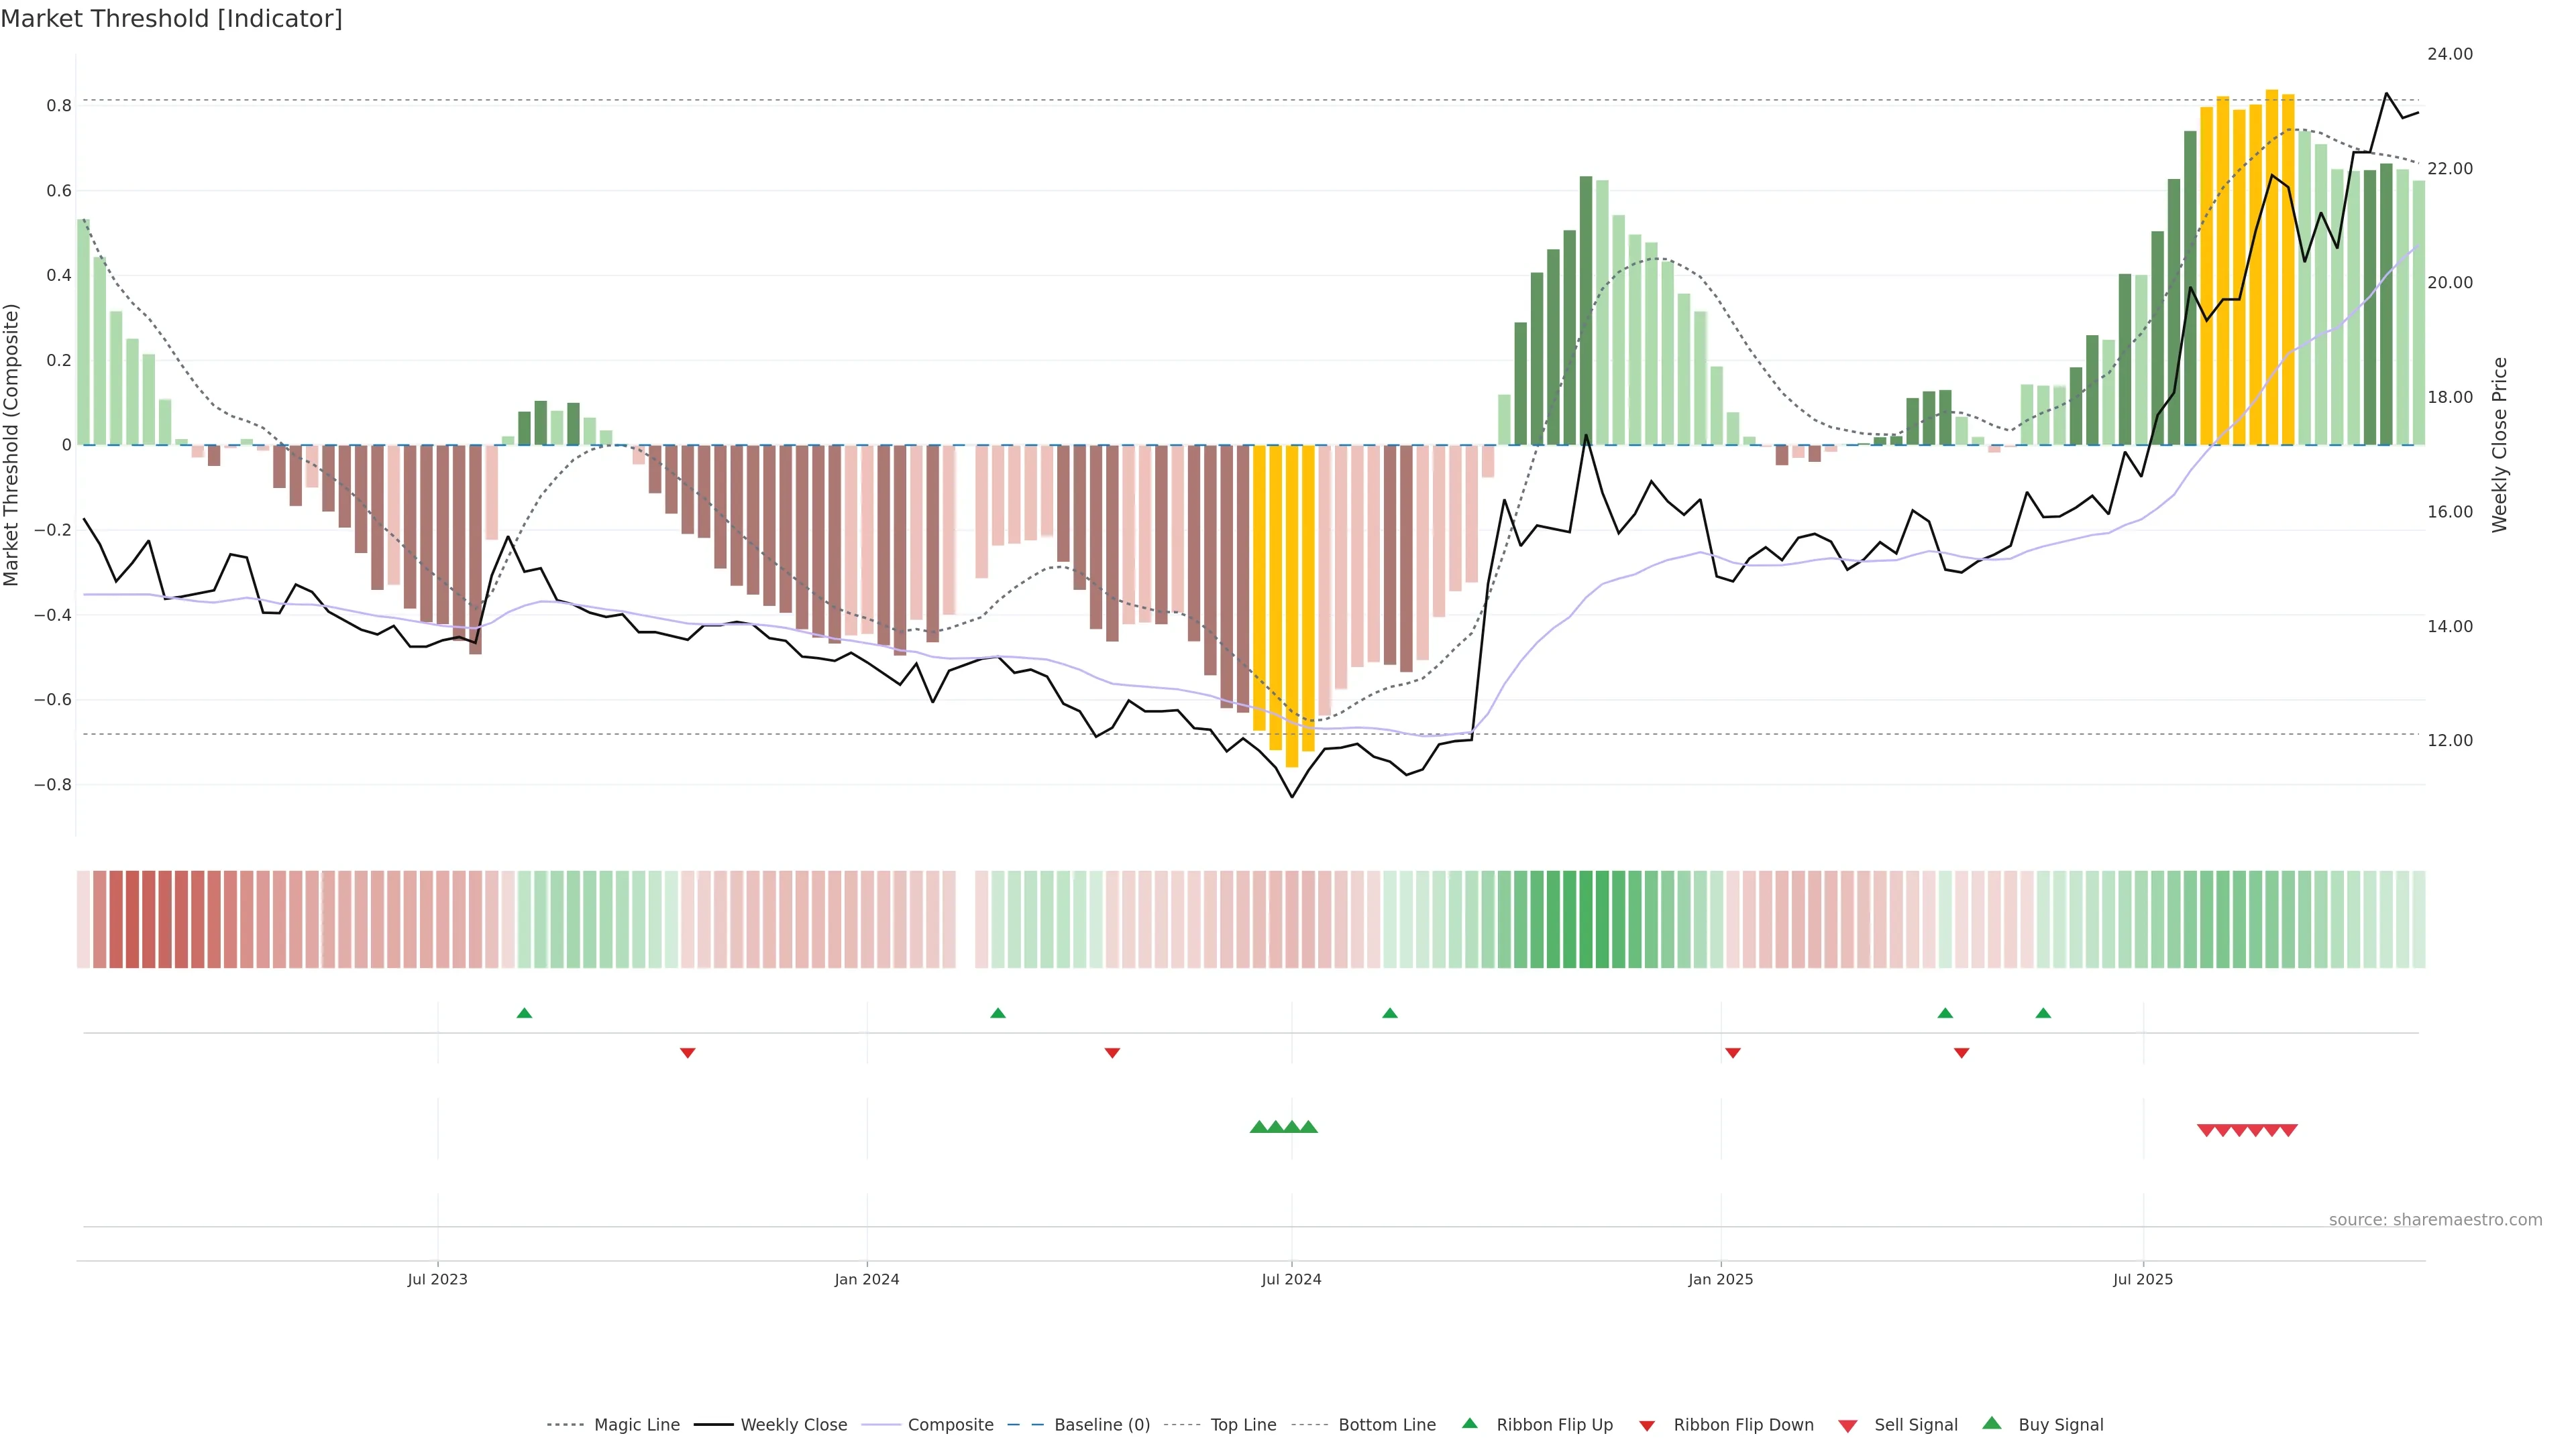This screenshot has width=2576, height=1448.
Task: Click the Jan 2025 x-axis label
Action: (x=1720, y=1279)
